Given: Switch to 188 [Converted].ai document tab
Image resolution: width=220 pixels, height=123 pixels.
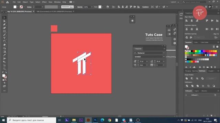Looking at the screenshot, I should (x=54, y=12).
